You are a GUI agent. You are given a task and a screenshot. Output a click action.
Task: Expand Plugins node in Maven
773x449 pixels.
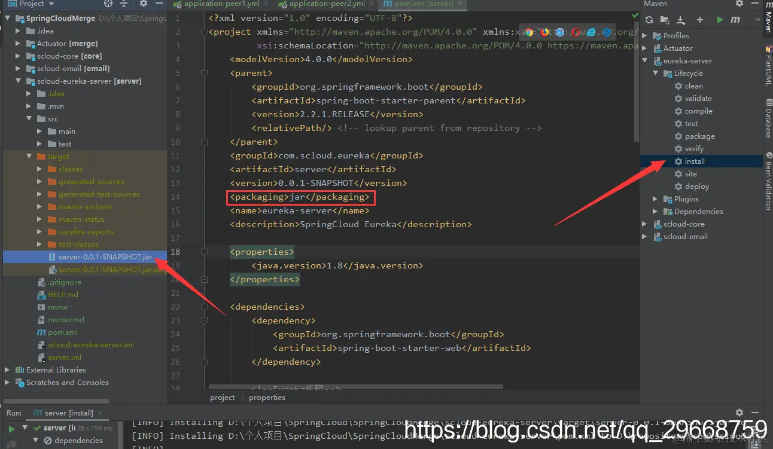tap(656, 198)
